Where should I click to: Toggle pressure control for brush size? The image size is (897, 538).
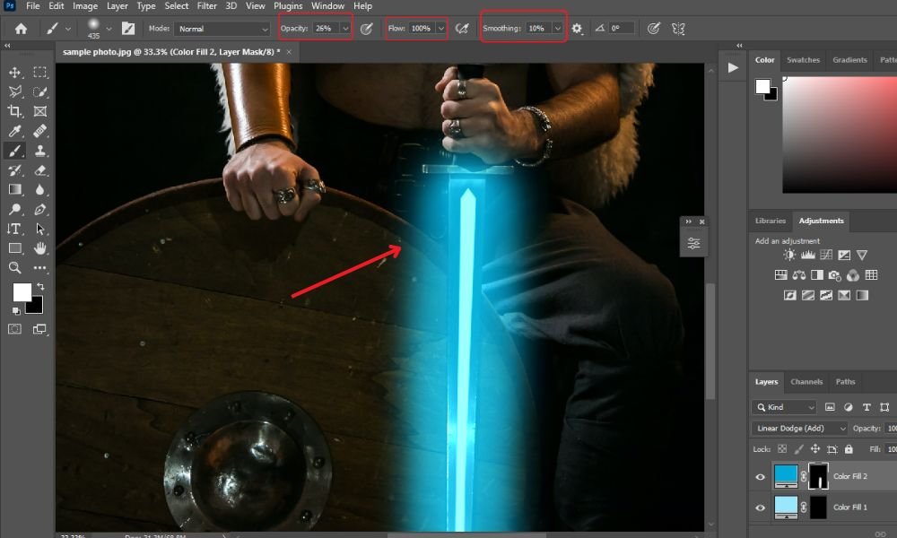[x=653, y=28]
